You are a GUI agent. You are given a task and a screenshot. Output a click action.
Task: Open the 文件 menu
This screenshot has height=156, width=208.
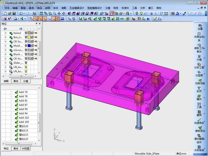[7, 8]
